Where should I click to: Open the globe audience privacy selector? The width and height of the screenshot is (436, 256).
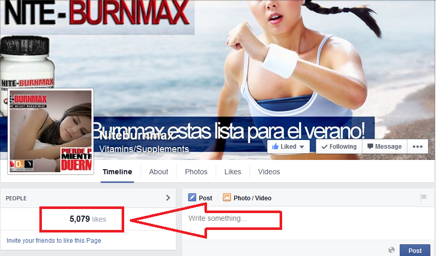click(392, 250)
